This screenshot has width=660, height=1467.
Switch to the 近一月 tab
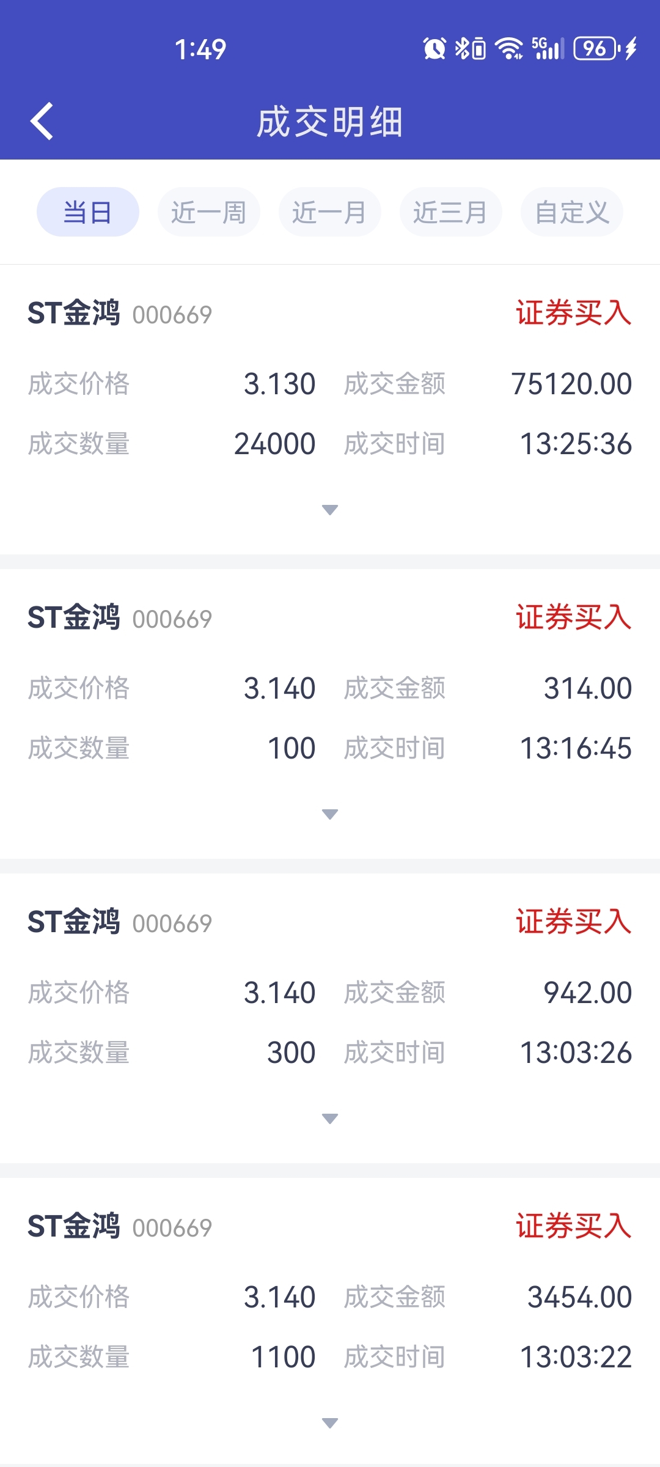(330, 212)
